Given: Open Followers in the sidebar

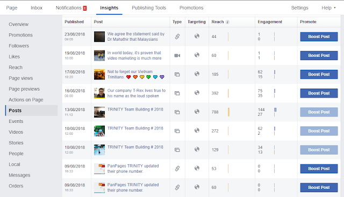Looking at the screenshot, I should (x=19, y=46).
